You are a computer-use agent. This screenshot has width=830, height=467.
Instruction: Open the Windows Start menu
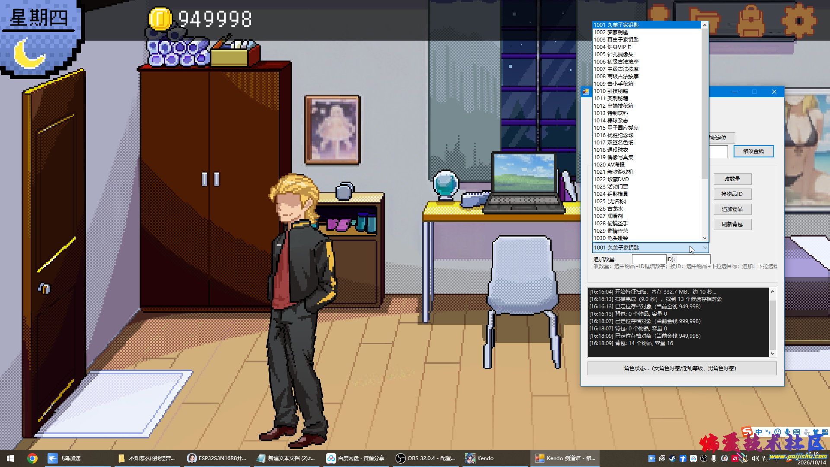coord(10,458)
